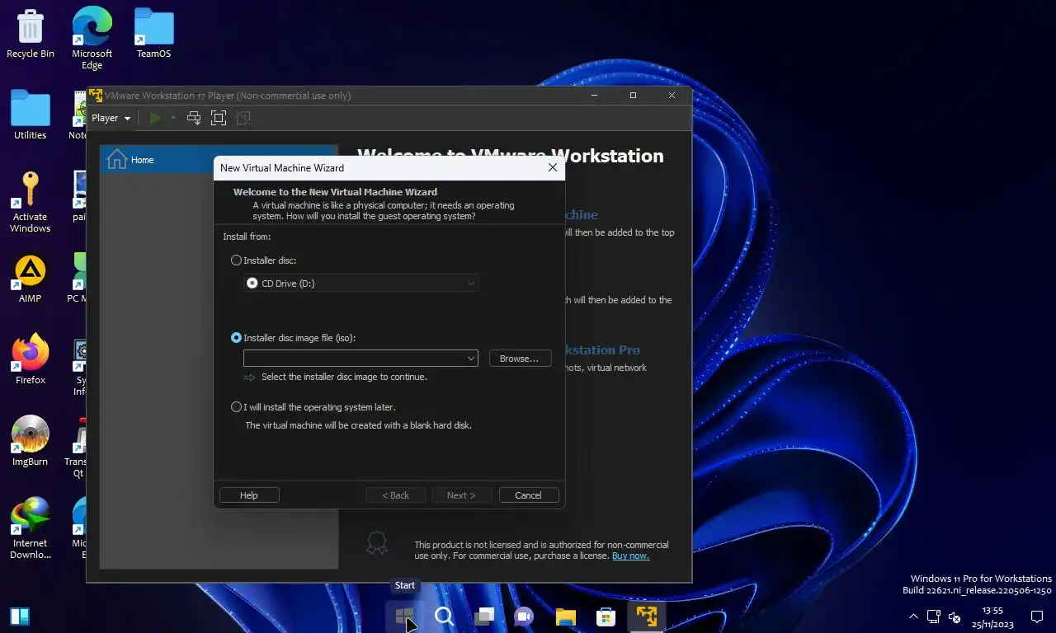Expand the power options arrow beside play
The height and width of the screenshot is (633, 1056).
pyautogui.click(x=173, y=118)
